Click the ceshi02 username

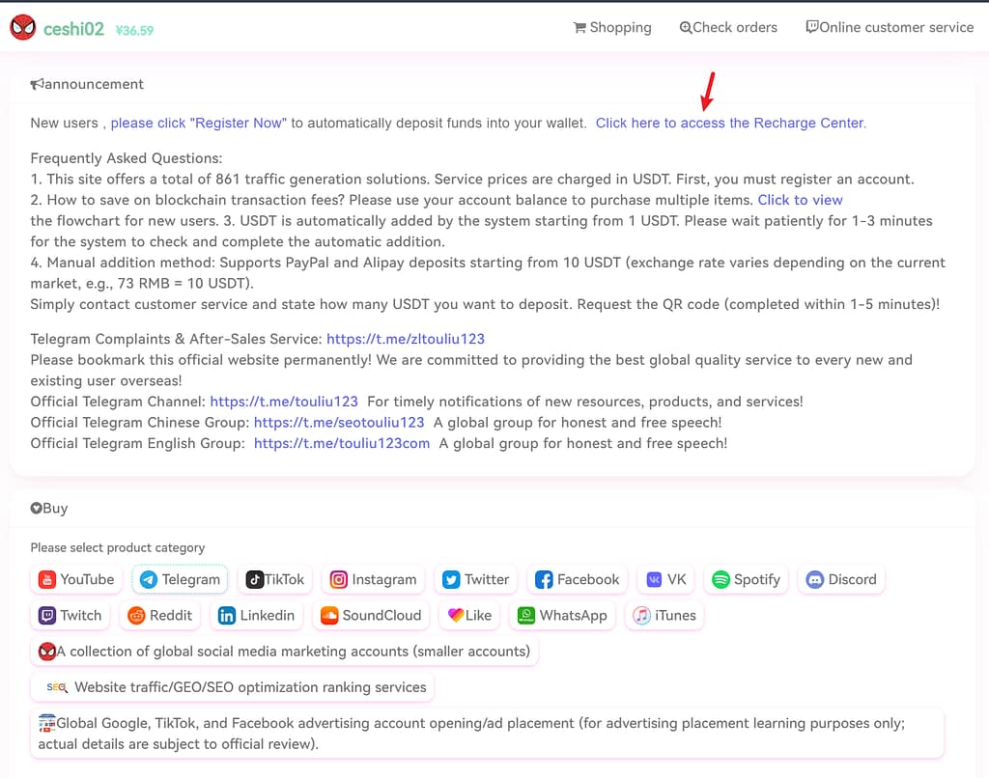point(73,29)
